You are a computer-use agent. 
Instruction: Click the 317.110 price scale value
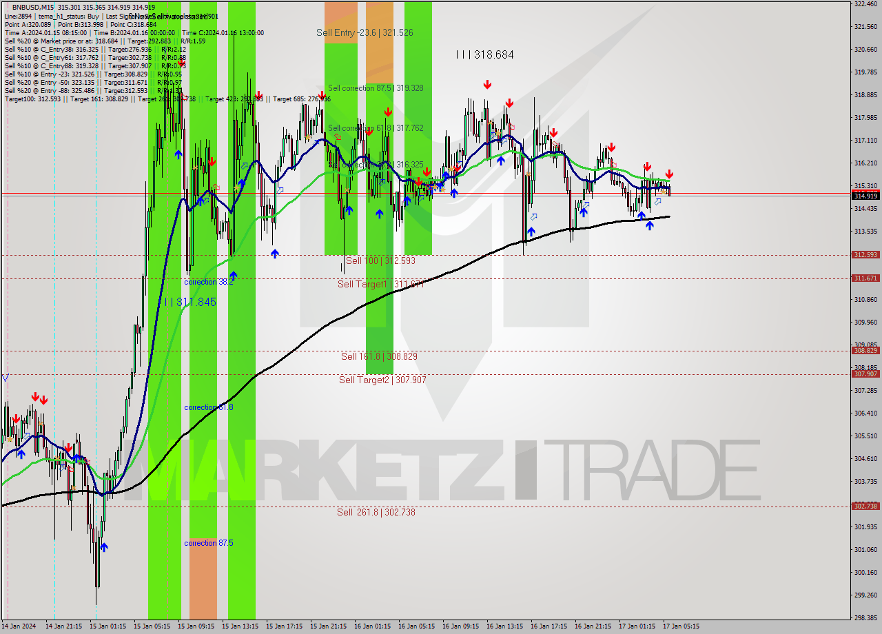point(865,141)
